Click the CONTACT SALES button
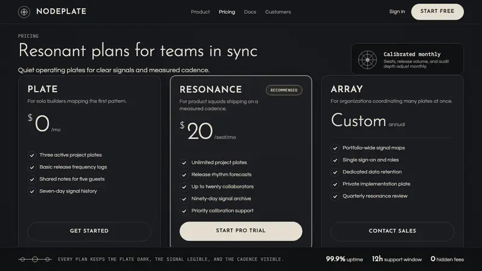Viewport: 482px width, 271px height. coord(393,231)
